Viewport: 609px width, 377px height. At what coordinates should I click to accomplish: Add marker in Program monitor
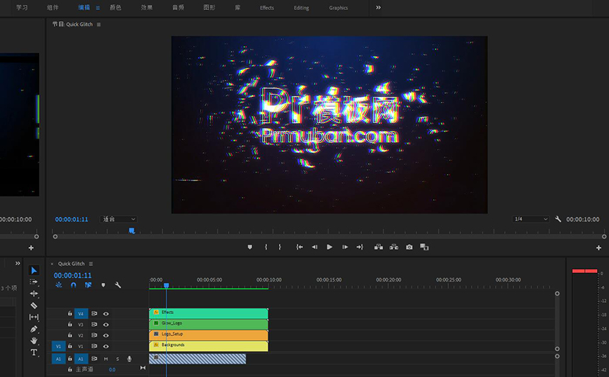[x=250, y=247]
